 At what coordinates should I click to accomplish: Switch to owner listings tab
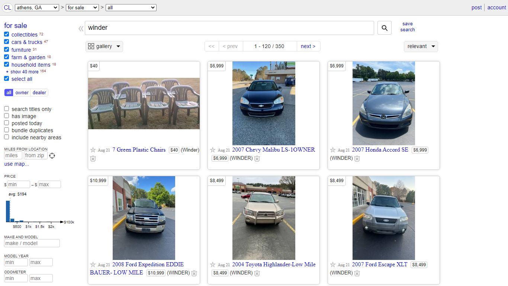click(22, 93)
